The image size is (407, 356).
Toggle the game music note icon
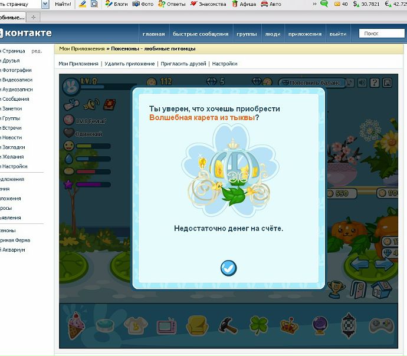(350, 83)
